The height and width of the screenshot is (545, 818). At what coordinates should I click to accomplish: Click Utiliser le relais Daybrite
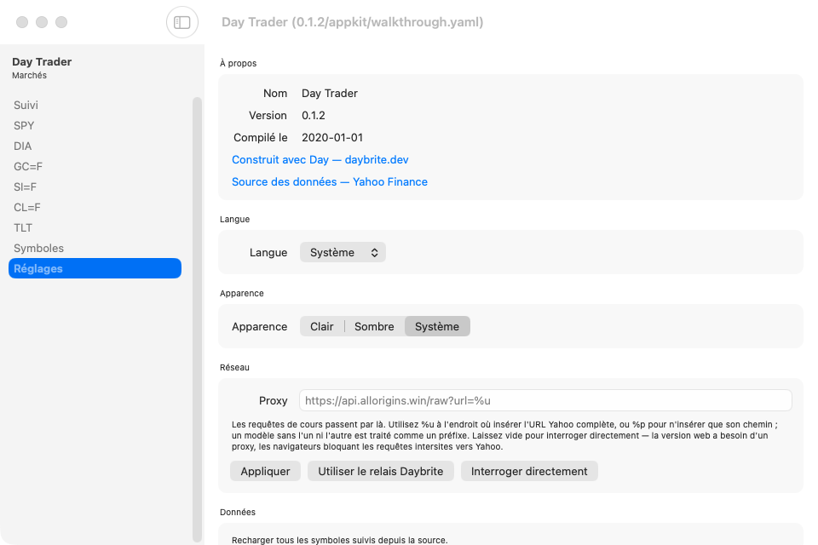tap(381, 472)
